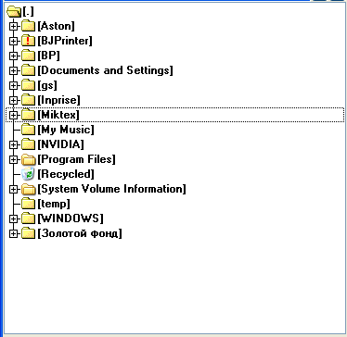This screenshot has height=337, width=347.
Task: Click the BP folder icon
Action: [x=28, y=56]
